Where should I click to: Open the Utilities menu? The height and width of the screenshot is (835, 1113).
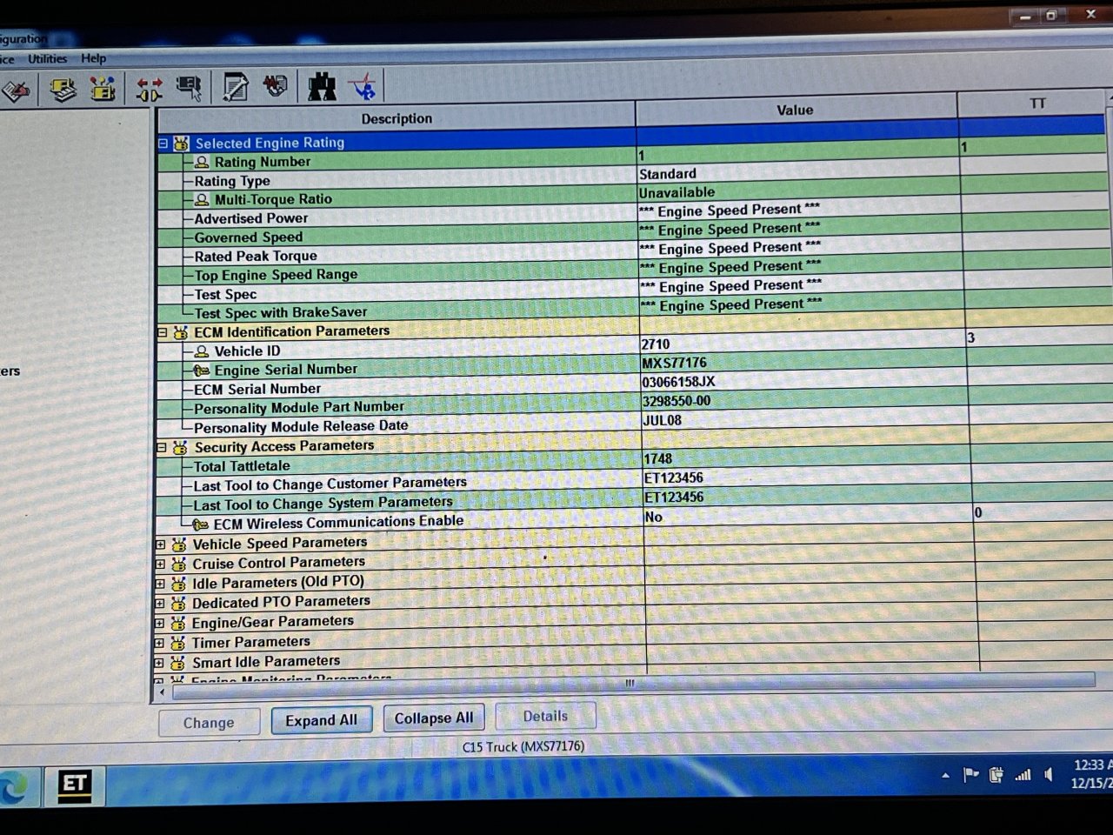(47, 59)
